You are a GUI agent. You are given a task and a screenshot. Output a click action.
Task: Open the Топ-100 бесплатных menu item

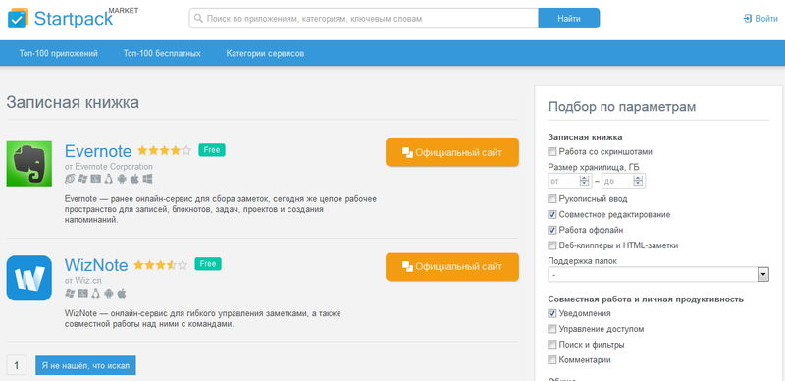tap(162, 53)
